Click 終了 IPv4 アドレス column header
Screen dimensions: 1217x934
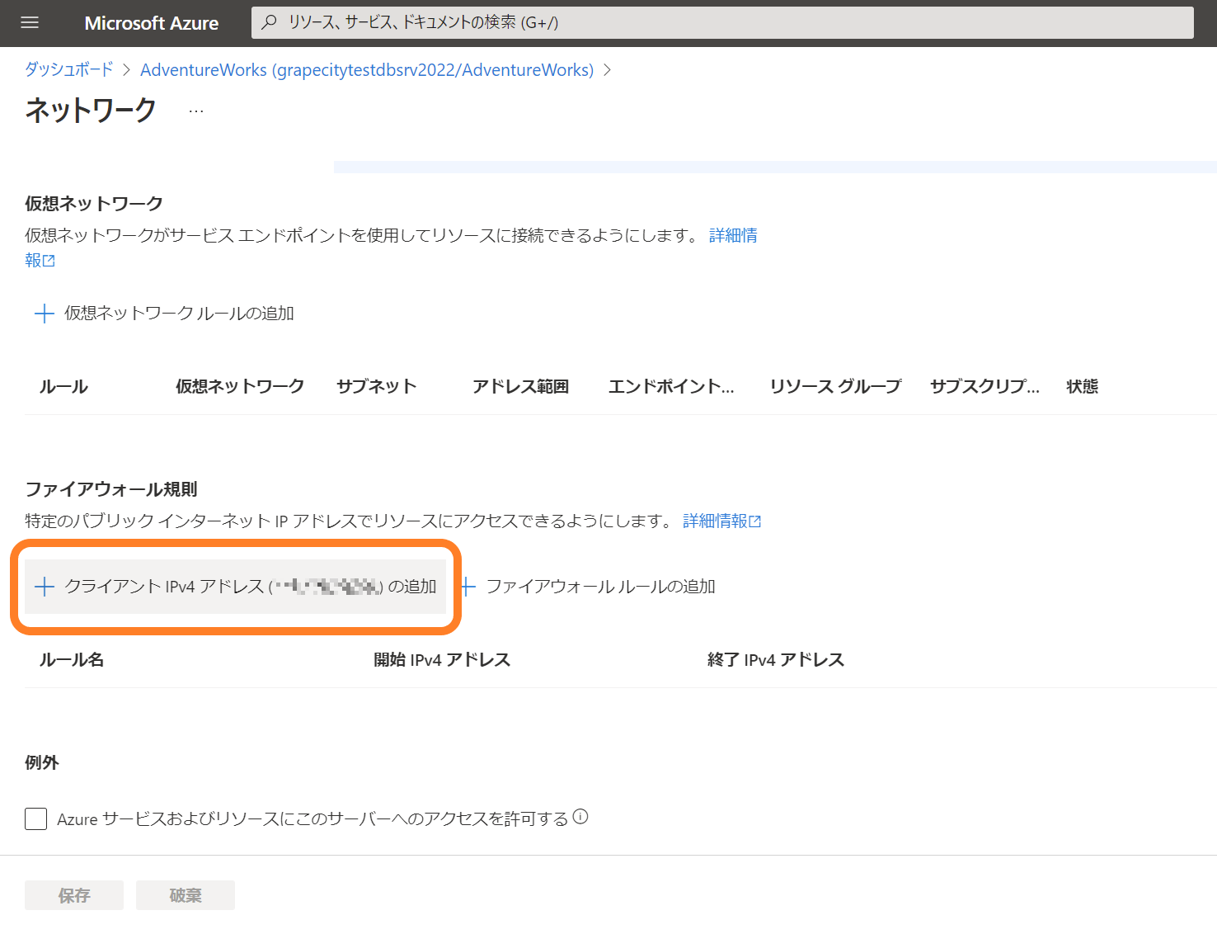pyautogui.click(x=776, y=659)
